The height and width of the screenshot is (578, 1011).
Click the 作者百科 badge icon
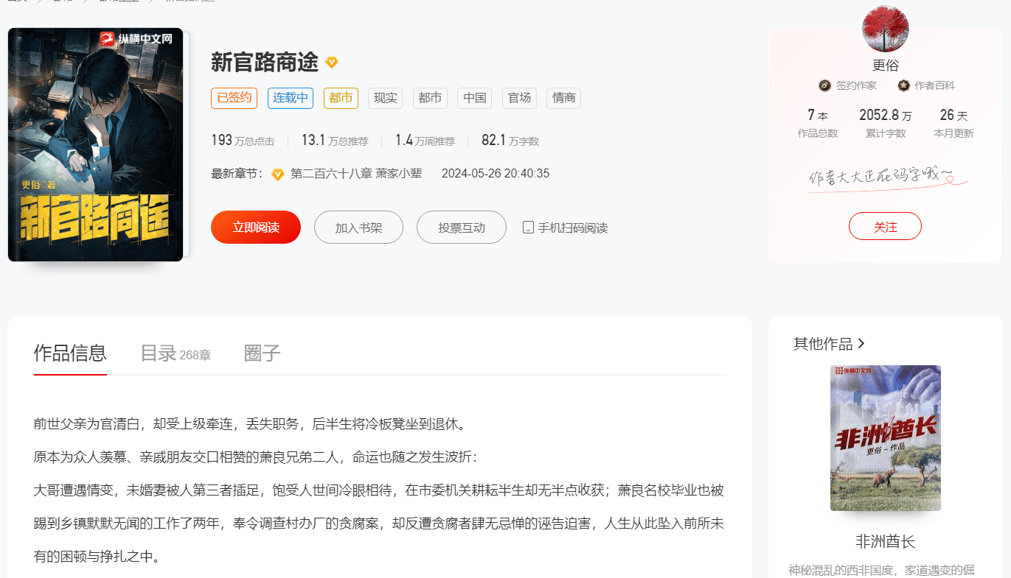(x=904, y=85)
